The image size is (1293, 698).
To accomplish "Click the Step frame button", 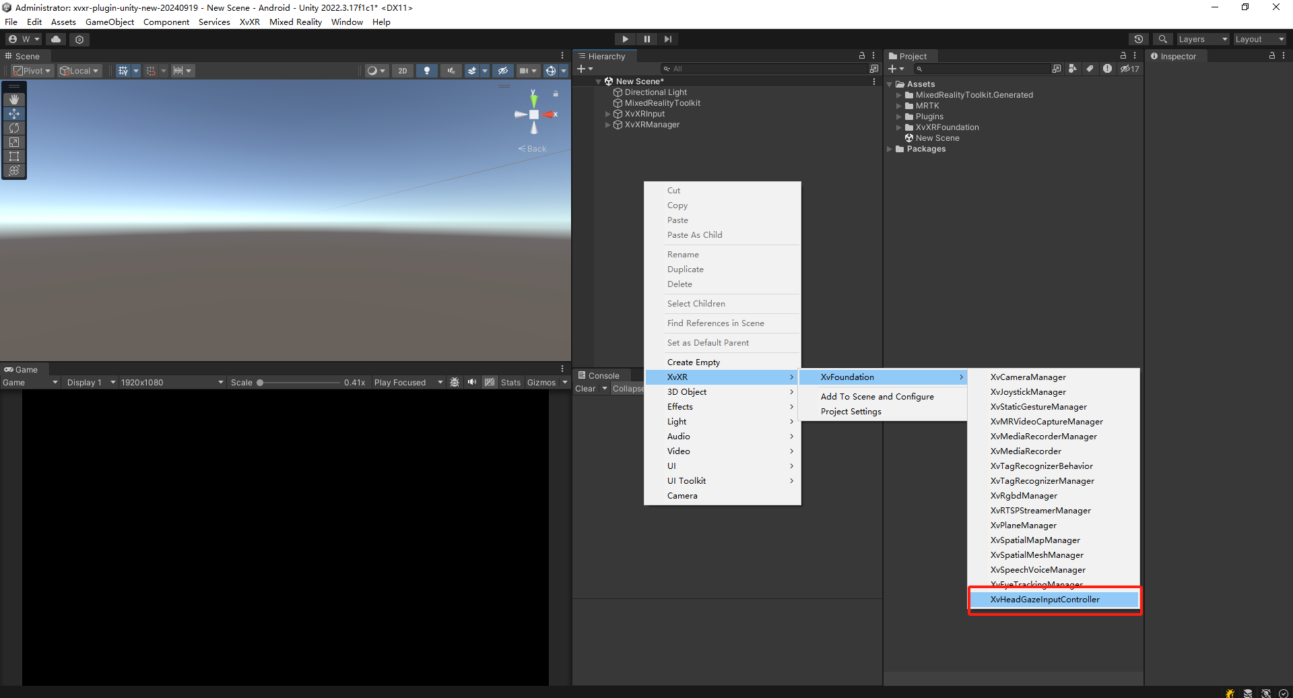I will point(667,39).
